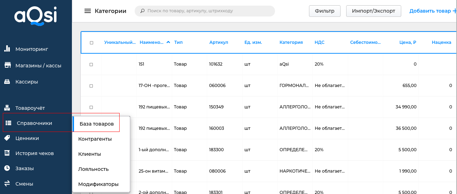Click the История чеков receipt icon
The height and width of the screenshot is (194, 457).
[x=7, y=153]
